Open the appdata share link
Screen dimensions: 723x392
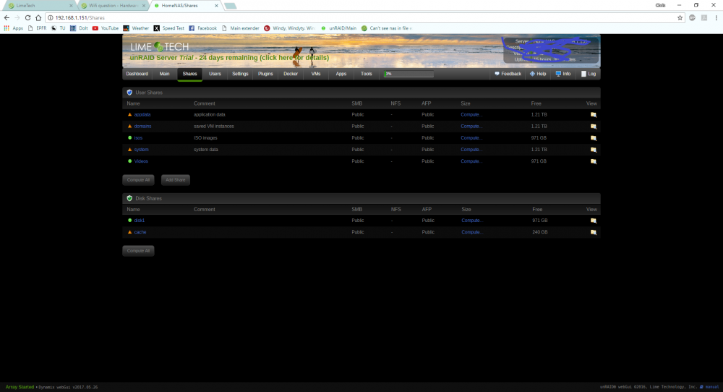pos(142,114)
